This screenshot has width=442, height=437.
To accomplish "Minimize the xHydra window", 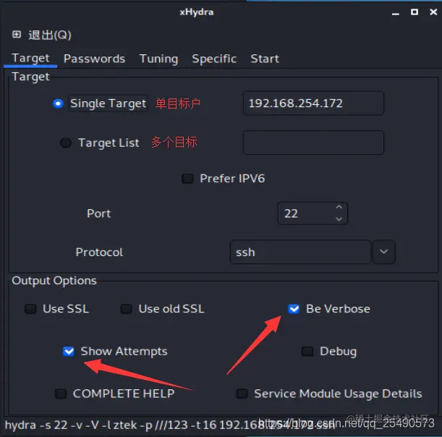I will 396,13.
